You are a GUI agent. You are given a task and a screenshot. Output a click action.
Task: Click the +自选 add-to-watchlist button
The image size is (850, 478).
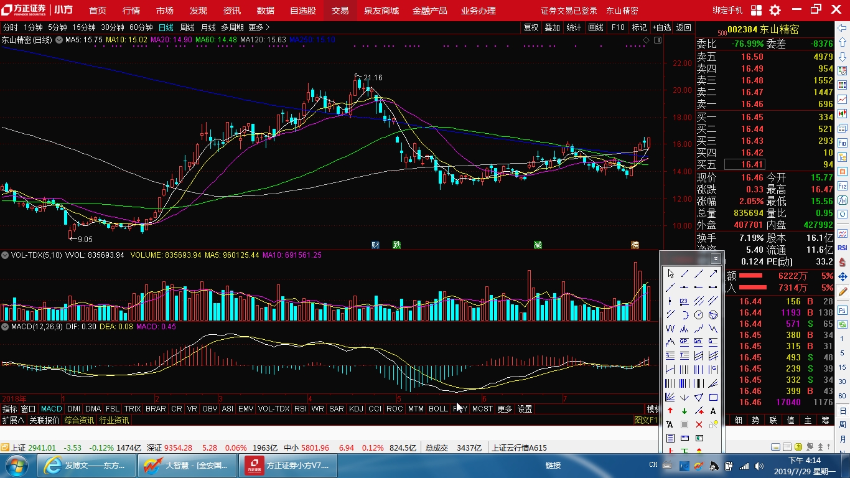point(662,27)
